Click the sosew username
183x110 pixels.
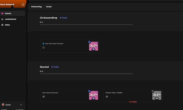coord(8,105)
